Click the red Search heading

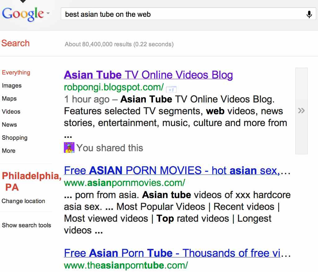click(16, 43)
